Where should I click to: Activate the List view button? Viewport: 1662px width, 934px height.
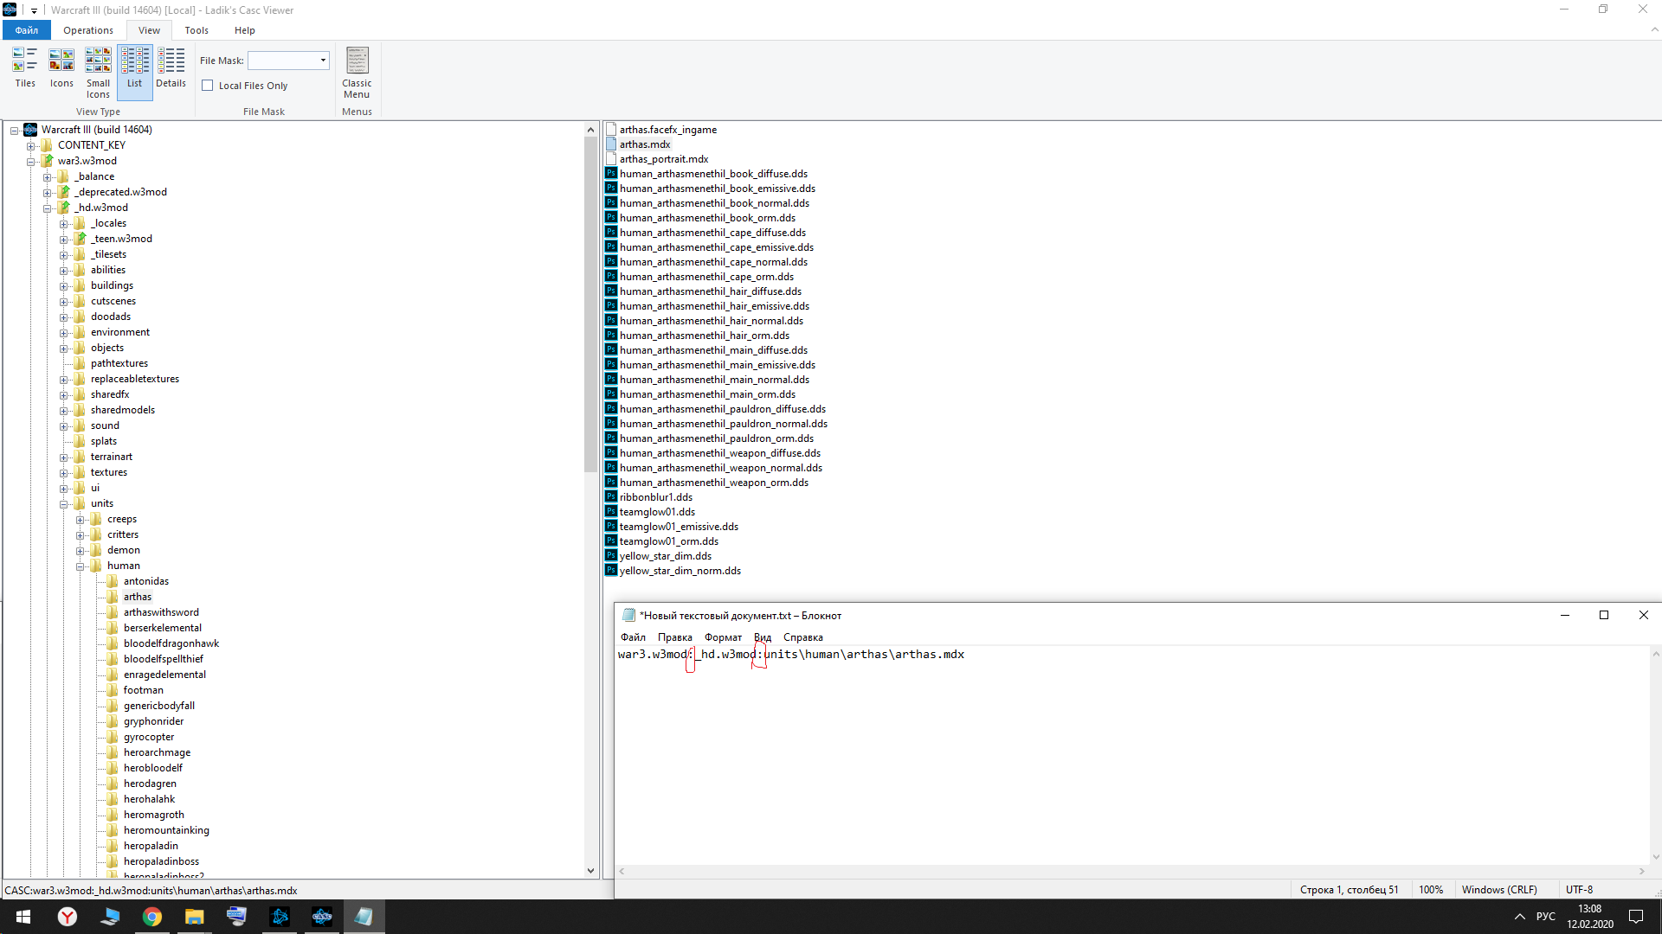pos(134,67)
